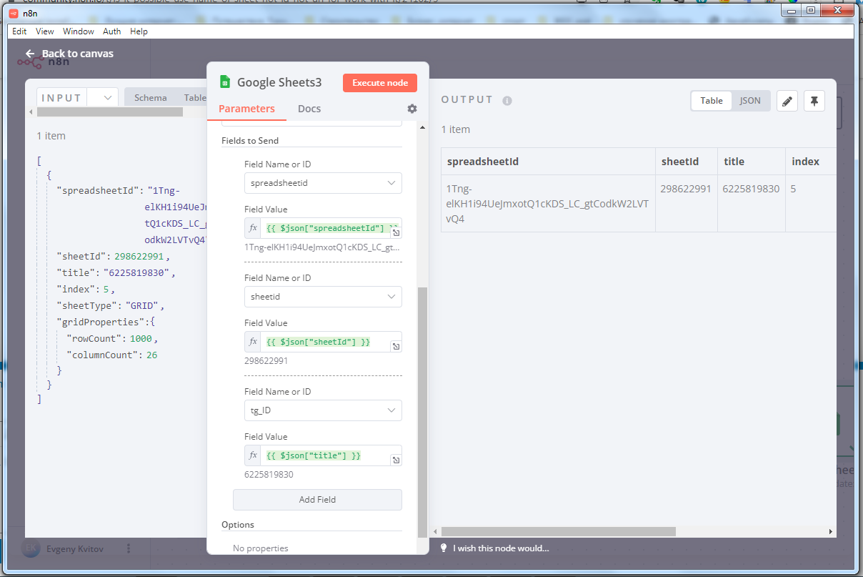
Task: Pin the output data with pin icon
Action: (814, 101)
